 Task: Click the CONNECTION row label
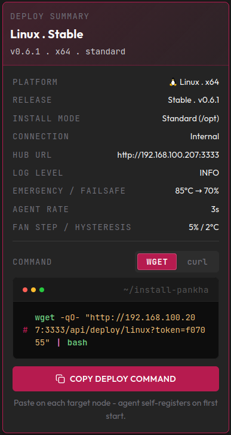click(x=41, y=136)
